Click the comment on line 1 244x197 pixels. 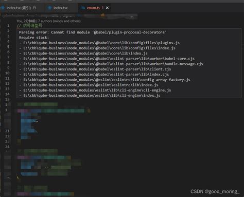click(x=29, y=26)
